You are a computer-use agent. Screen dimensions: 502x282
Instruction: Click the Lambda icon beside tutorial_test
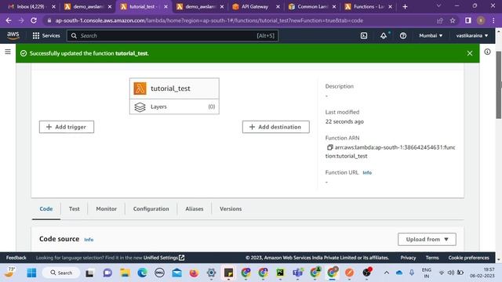140,89
